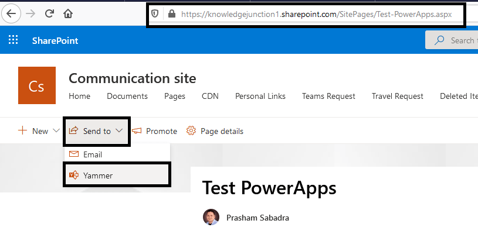Click Prasham Sabadra's profile photo
The image size is (478, 234).
(211, 217)
